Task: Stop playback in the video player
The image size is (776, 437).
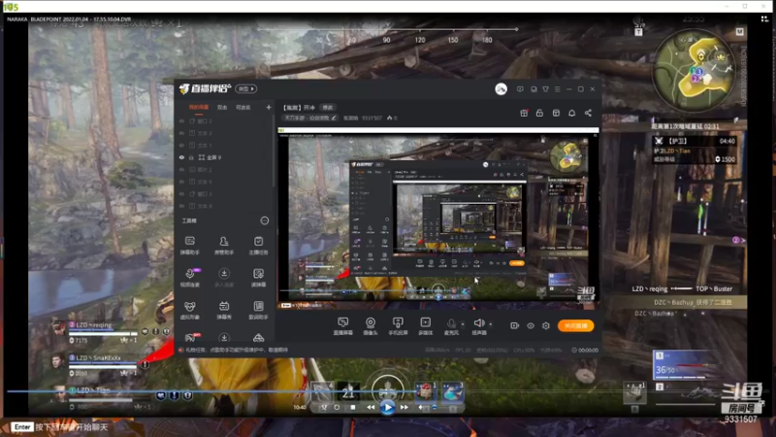Action: (353, 407)
